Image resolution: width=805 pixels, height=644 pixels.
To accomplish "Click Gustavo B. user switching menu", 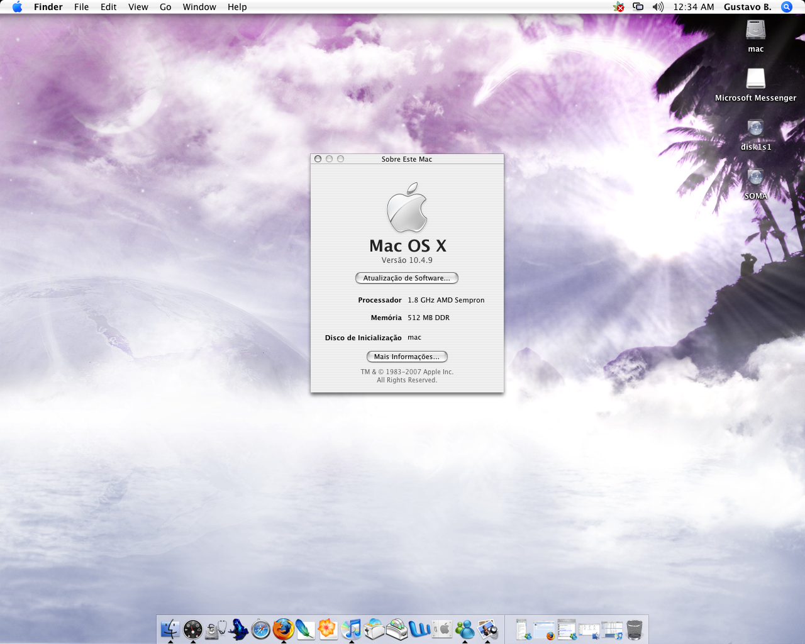I will (747, 7).
